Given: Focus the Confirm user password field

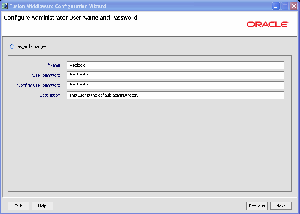Looking at the screenshot, I should [x=175, y=85].
